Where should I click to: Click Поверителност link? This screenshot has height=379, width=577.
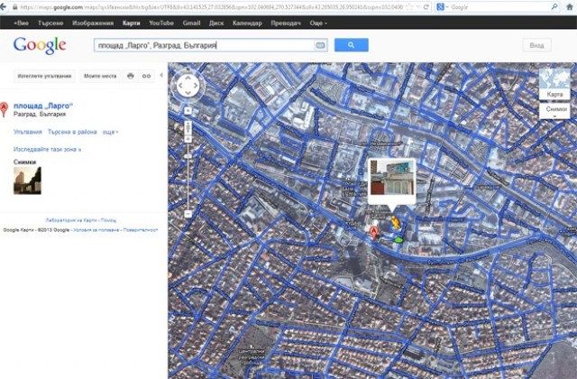(x=141, y=230)
